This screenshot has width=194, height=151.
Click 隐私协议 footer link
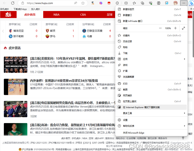pos(120,138)
